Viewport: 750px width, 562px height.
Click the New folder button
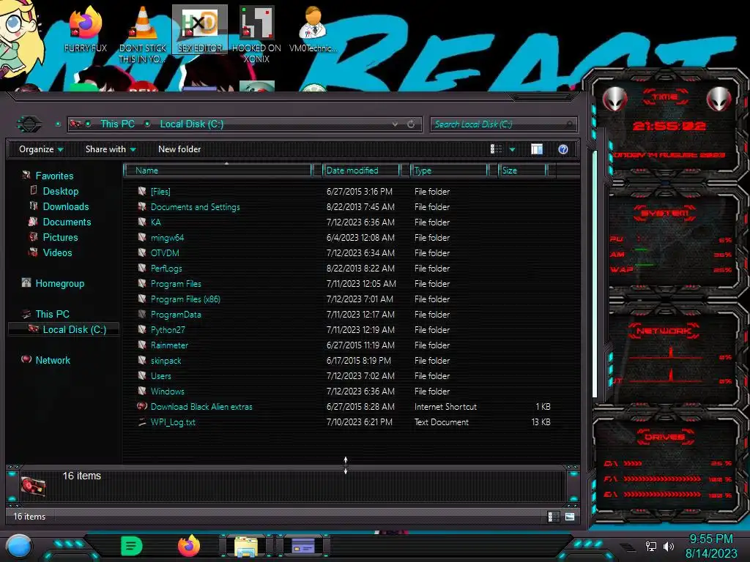coord(179,149)
